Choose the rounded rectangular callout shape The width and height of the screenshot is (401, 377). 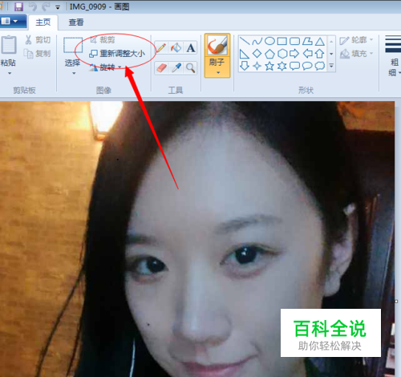(x=294, y=66)
